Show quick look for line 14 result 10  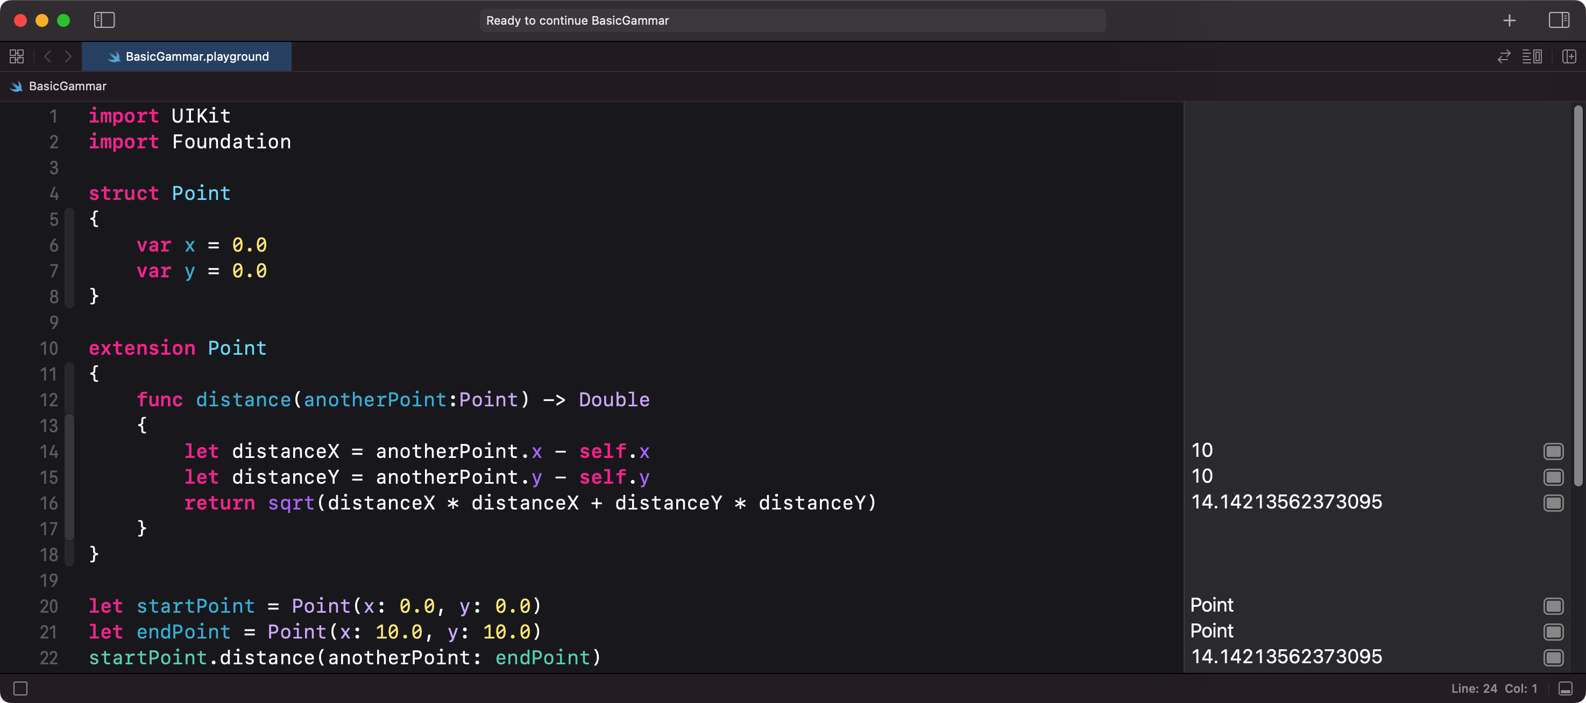coord(1553,451)
